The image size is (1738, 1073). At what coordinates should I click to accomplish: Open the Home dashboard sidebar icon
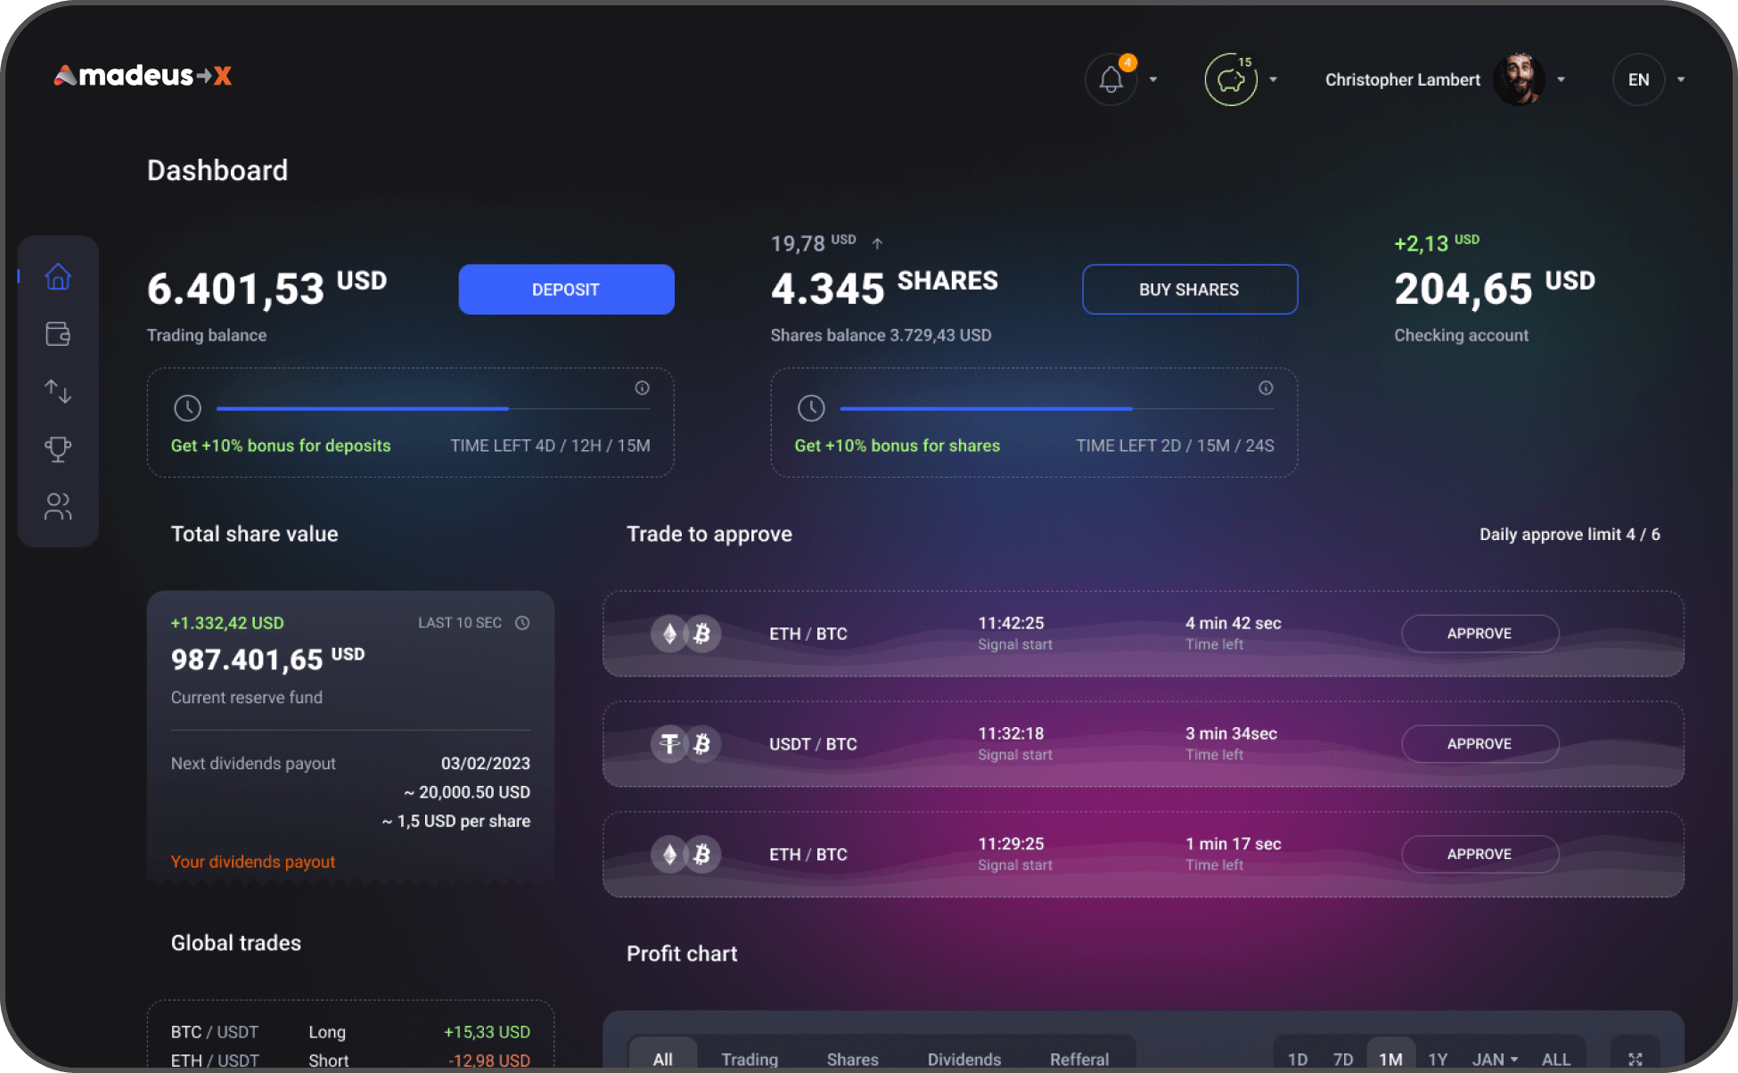pyautogui.click(x=58, y=277)
